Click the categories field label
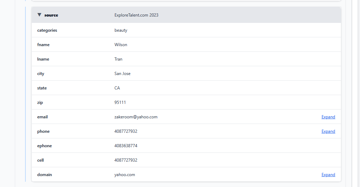360x187 pixels. point(47,30)
